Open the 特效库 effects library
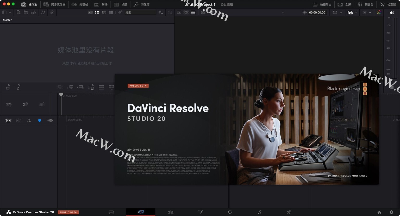 (141, 4)
